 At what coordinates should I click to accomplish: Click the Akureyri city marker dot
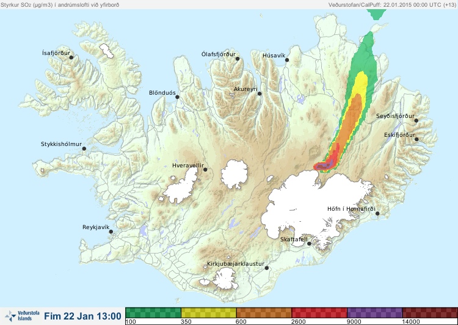coord(260,93)
